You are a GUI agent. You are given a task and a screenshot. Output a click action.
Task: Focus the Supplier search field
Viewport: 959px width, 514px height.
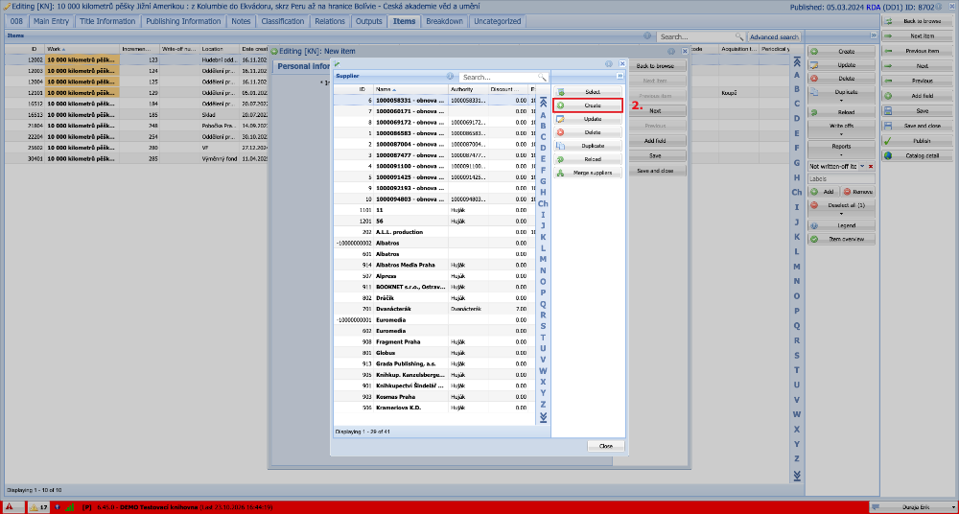pyautogui.click(x=499, y=77)
